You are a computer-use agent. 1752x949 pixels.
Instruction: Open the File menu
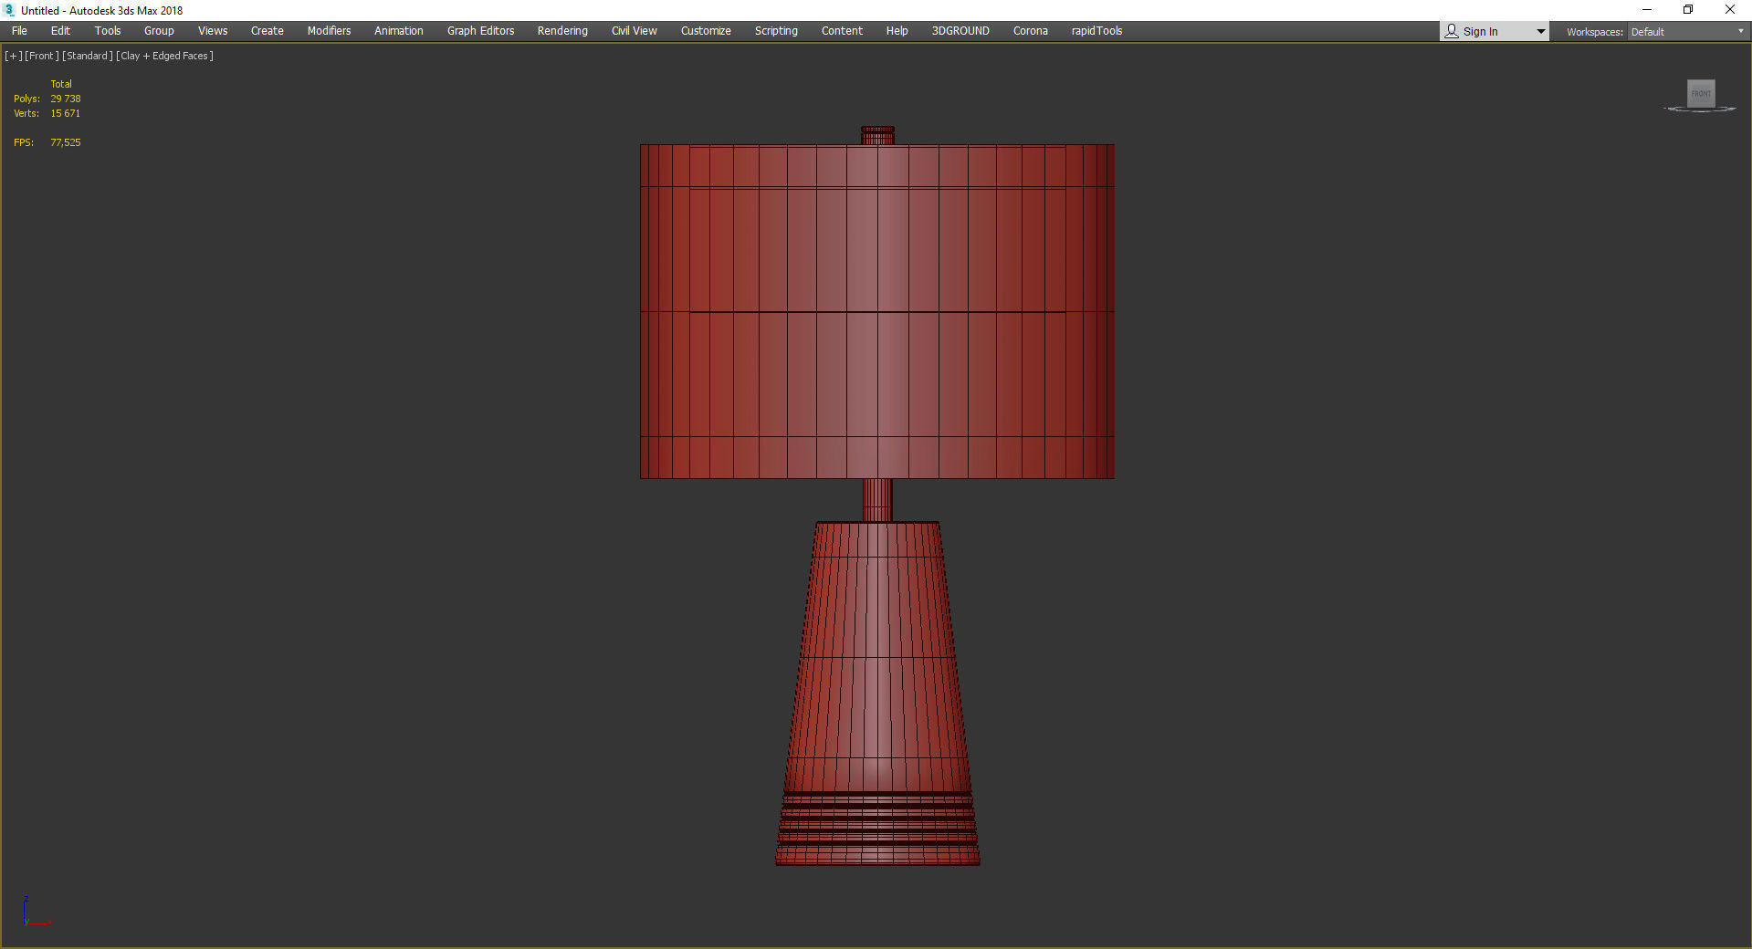tap(19, 31)
